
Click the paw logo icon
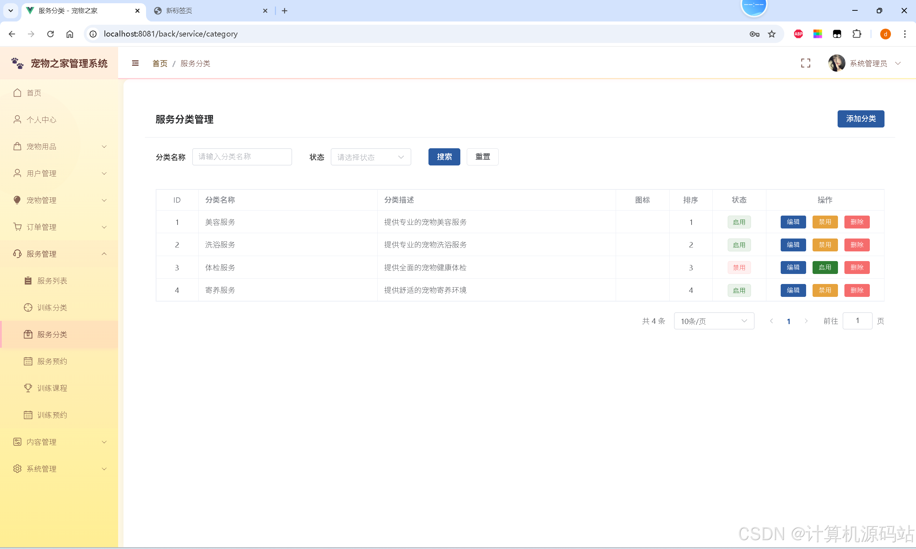point(18,63)
